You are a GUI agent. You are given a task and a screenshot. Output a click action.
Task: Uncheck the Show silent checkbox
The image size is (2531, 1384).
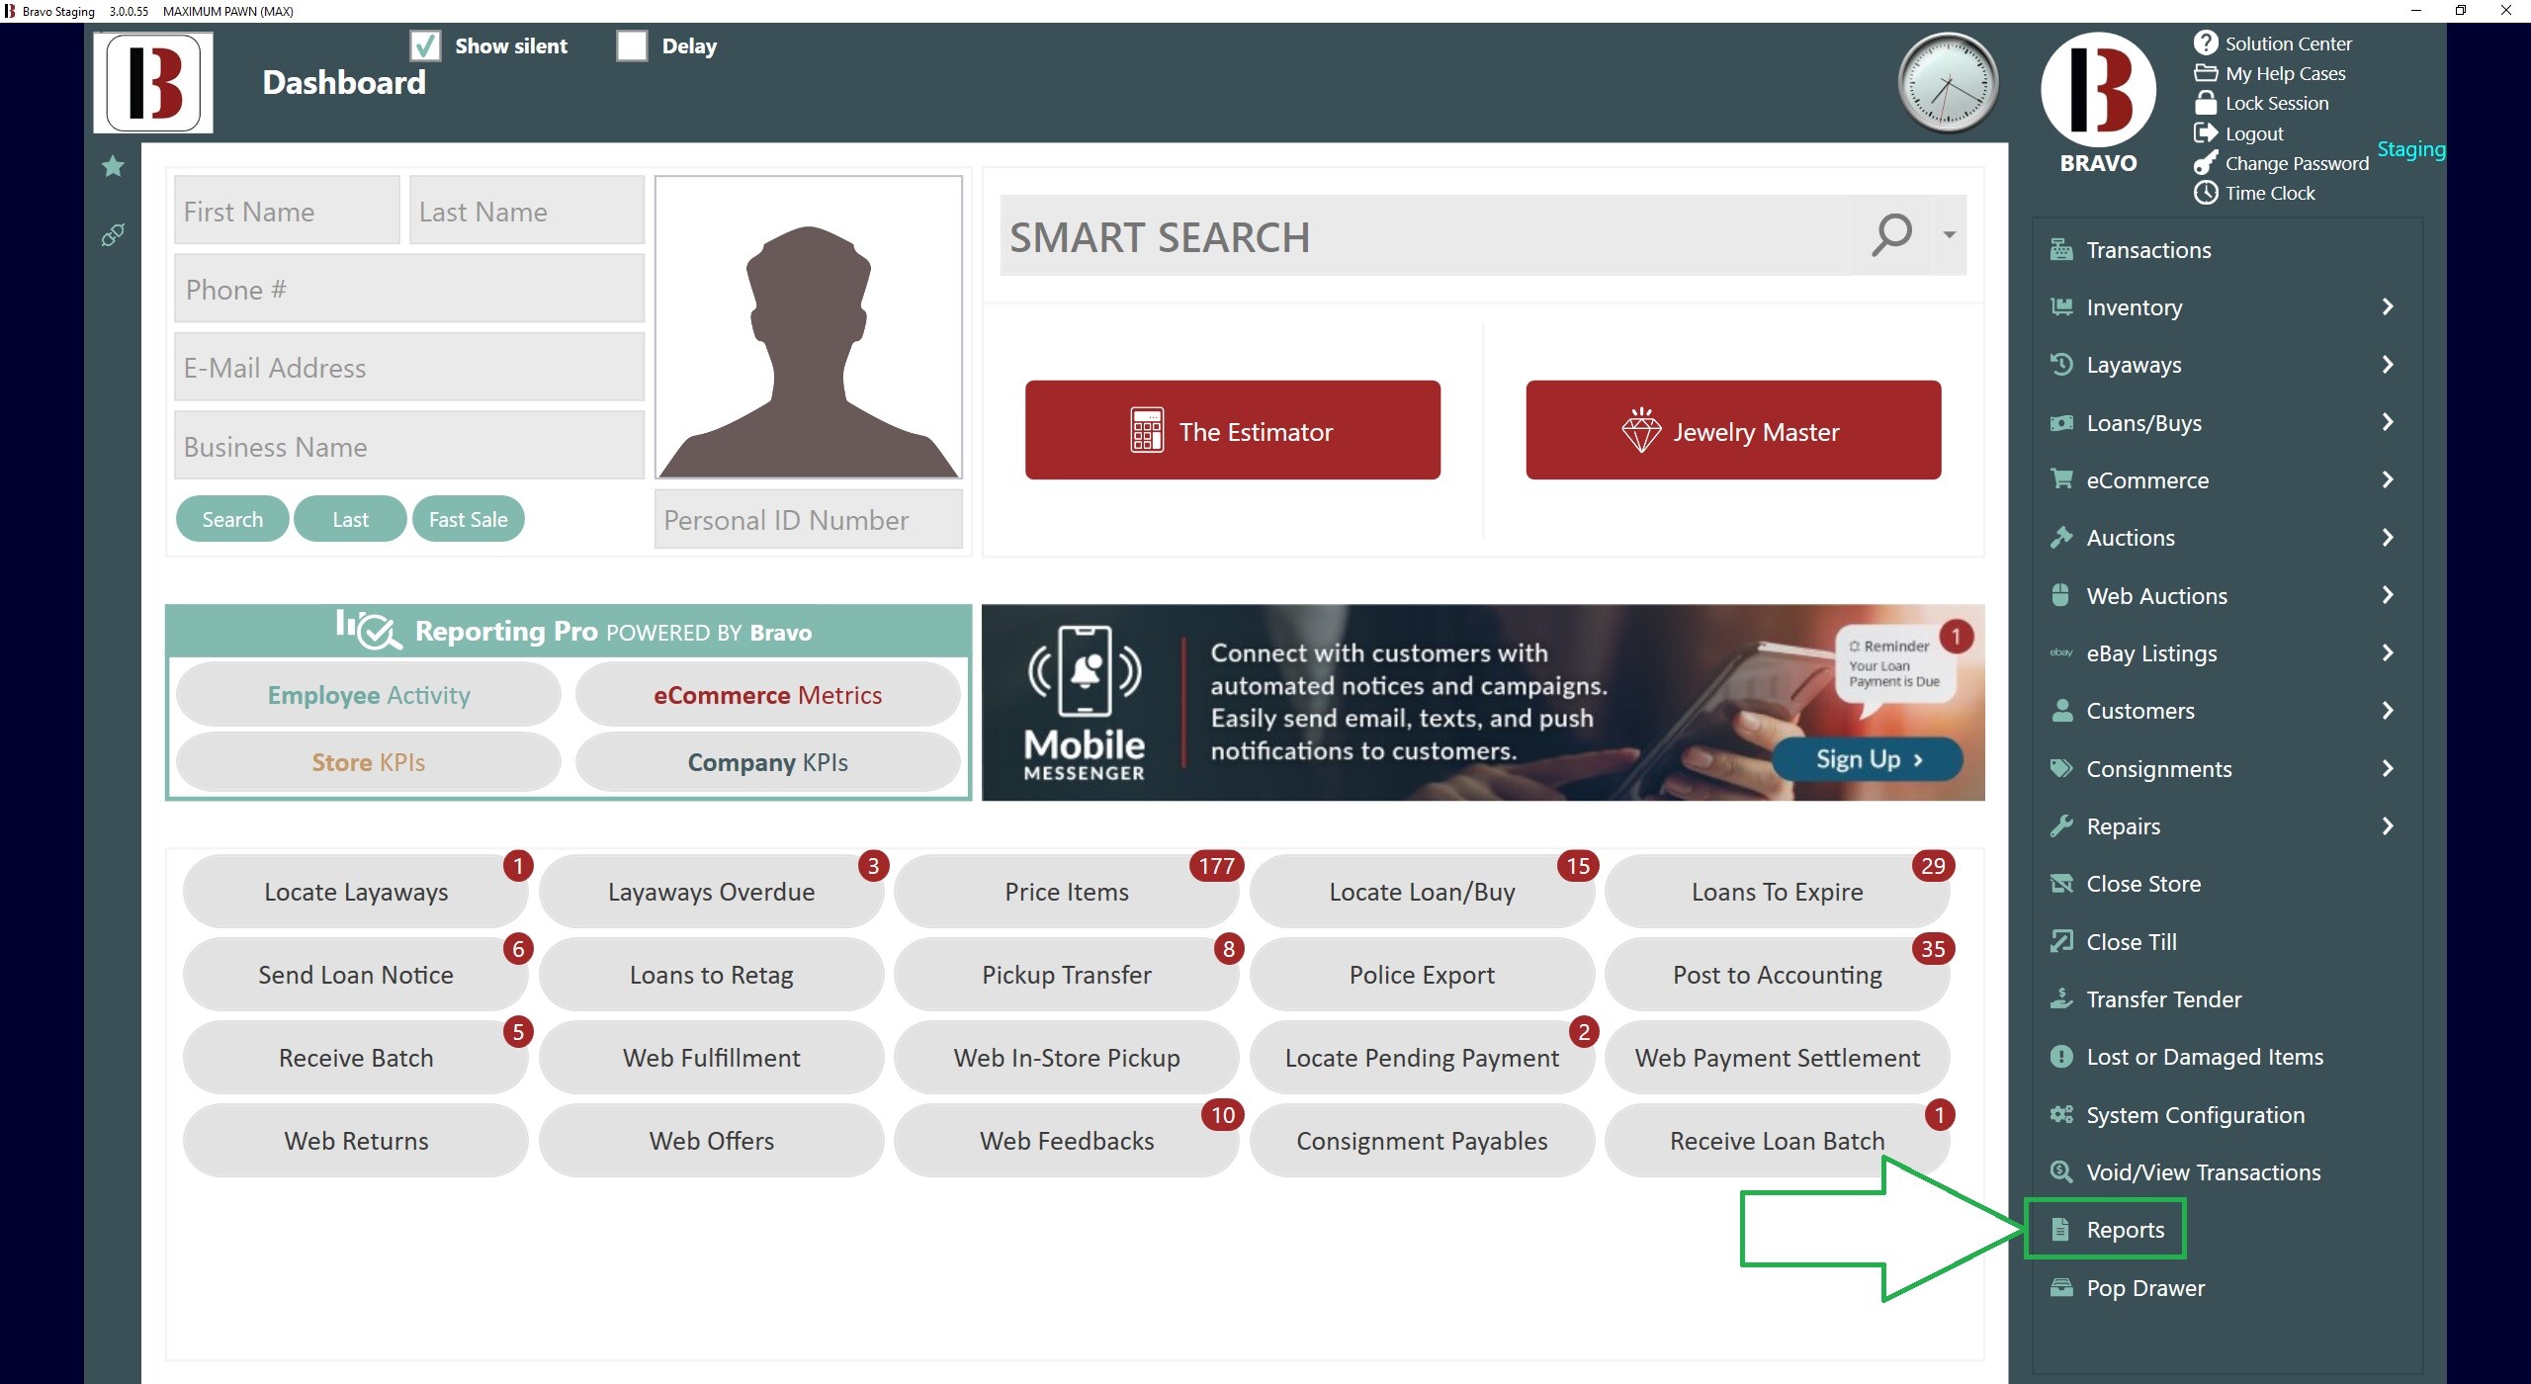pyautogui.click(x=425, y=45)
